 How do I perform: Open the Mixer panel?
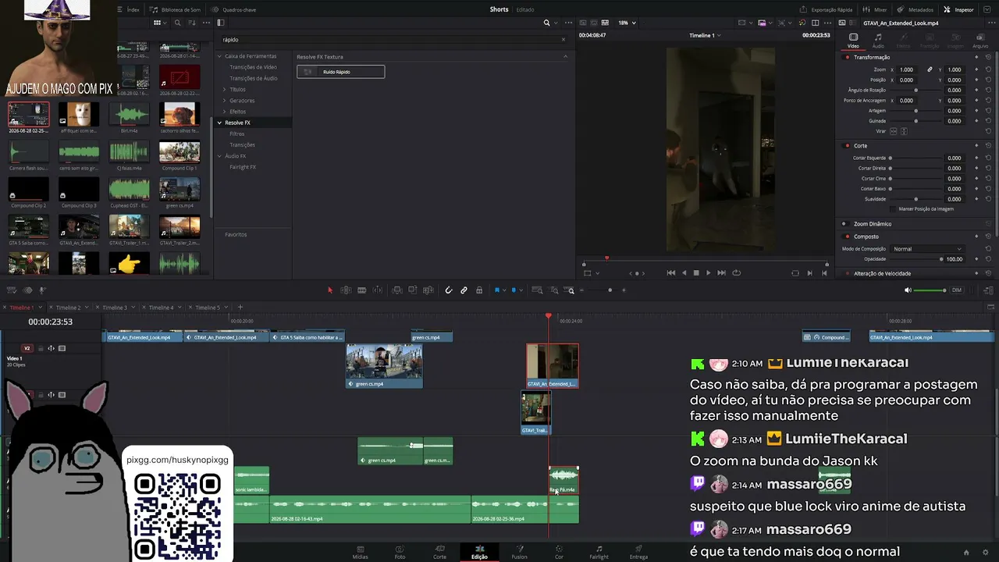point(876,9)
